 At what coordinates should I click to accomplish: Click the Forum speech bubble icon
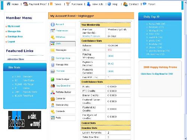(144, 4)
